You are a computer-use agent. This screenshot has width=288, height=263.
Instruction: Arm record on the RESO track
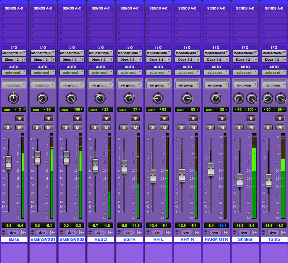(x=106, y=118)
